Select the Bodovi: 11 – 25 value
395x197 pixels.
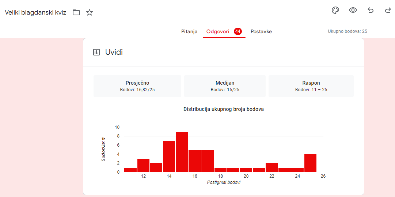pyautogui.click(x=311, y=90)
